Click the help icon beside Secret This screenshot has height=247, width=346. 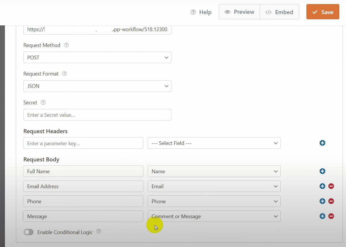tap(43, 103)
